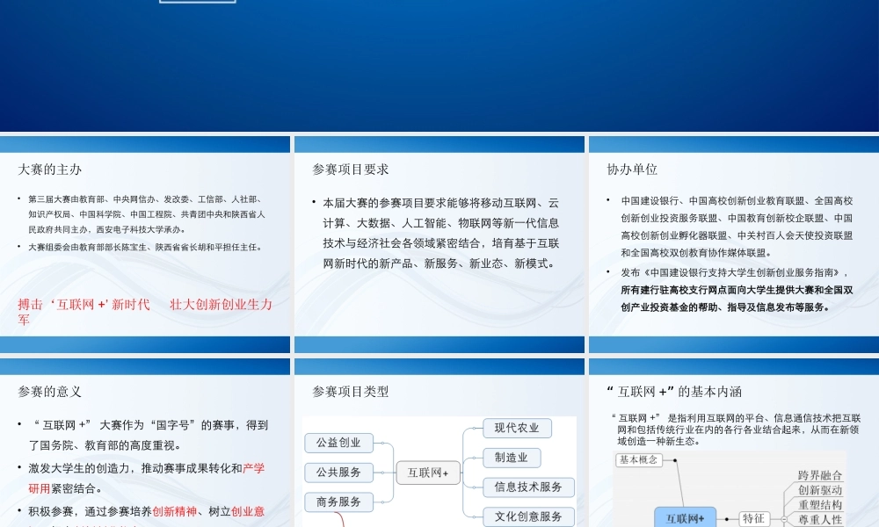Click the bullet starting 中国建设银行、中国高校
The image size is (879, 527).
click(737, 227)
